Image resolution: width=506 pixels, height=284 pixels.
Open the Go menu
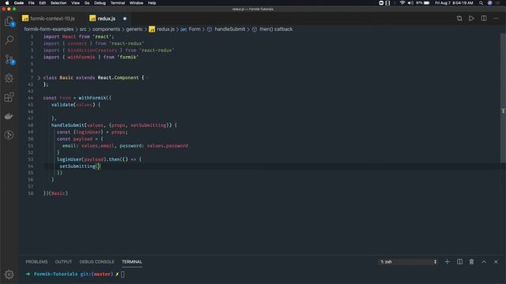pyautogui.click(x=87, y=3)
